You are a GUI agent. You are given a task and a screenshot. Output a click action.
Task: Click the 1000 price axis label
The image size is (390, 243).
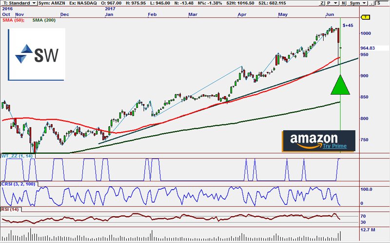point(366,33)
